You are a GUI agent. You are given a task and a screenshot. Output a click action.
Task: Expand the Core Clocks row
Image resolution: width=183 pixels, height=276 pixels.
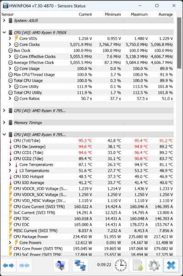(x=10, y=45)
